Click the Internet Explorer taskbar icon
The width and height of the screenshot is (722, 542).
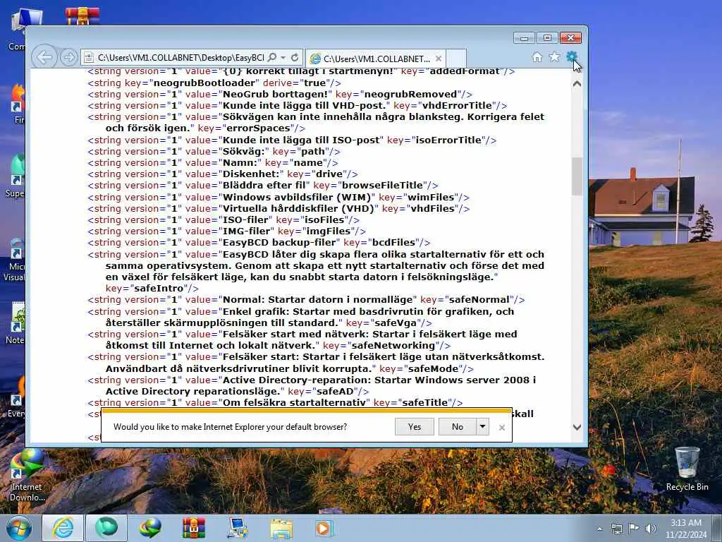(x=63, y=528)
